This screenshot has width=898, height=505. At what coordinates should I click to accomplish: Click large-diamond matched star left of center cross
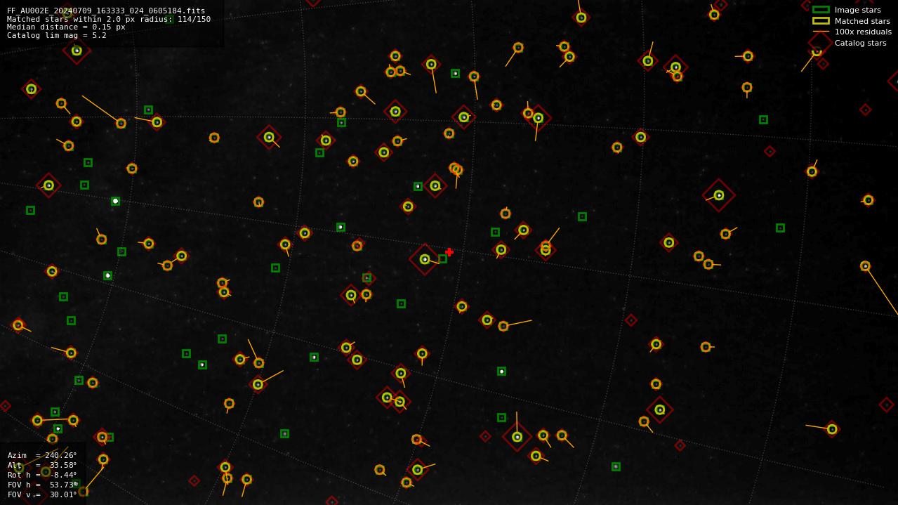pyautogui.click(x=425, y=259)
